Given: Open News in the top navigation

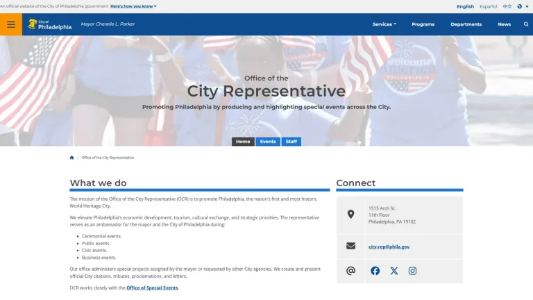Looking at the screenshot, I should [x=504, y=24].
